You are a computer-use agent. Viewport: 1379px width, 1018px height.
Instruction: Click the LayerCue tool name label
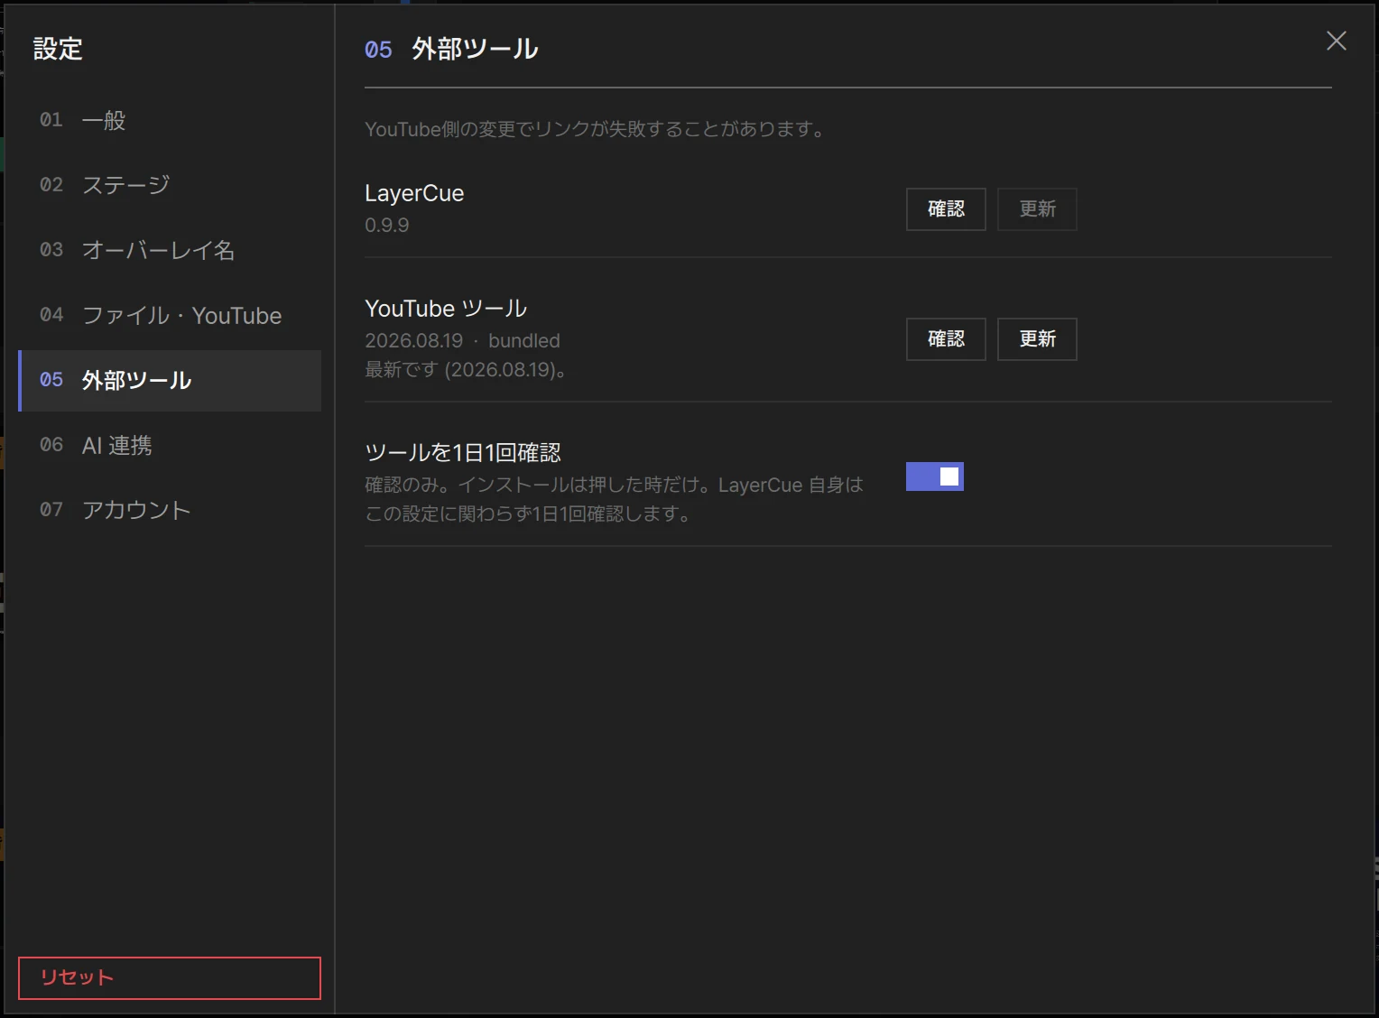[x=414, y=193]
